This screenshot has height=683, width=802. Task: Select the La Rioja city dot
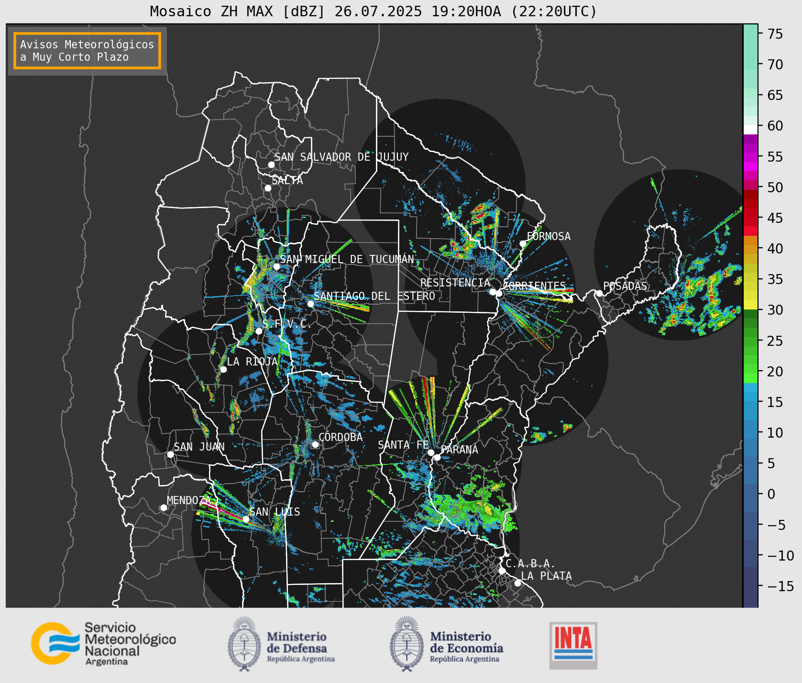[223, 369]
